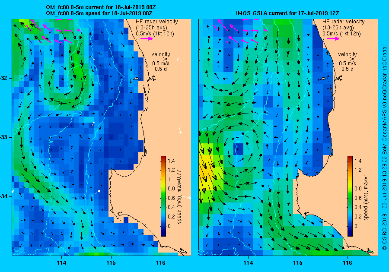Click the 'speed (m/s), max=0.77' color bar label
Viewport: 389px width, 272px height.
179,197
